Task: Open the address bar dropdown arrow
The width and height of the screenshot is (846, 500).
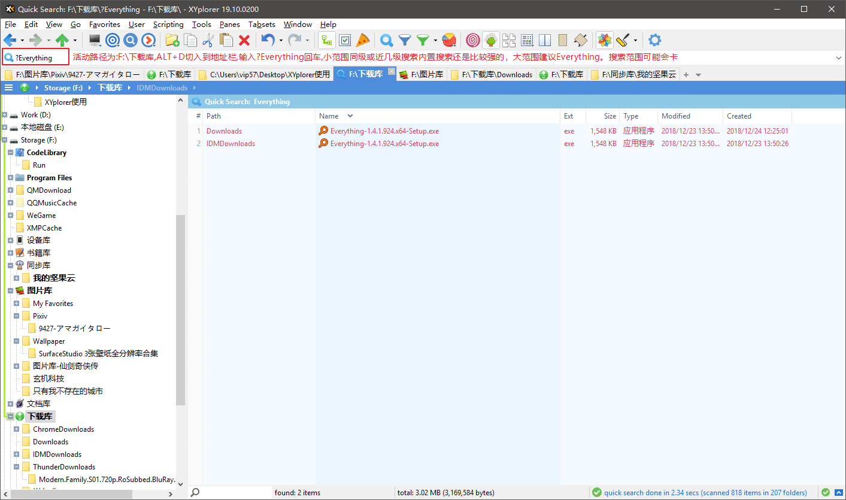Action: click(838, 58)
